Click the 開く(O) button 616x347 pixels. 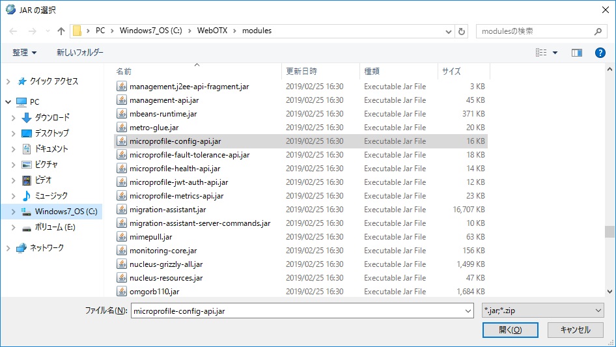(510, 330)
